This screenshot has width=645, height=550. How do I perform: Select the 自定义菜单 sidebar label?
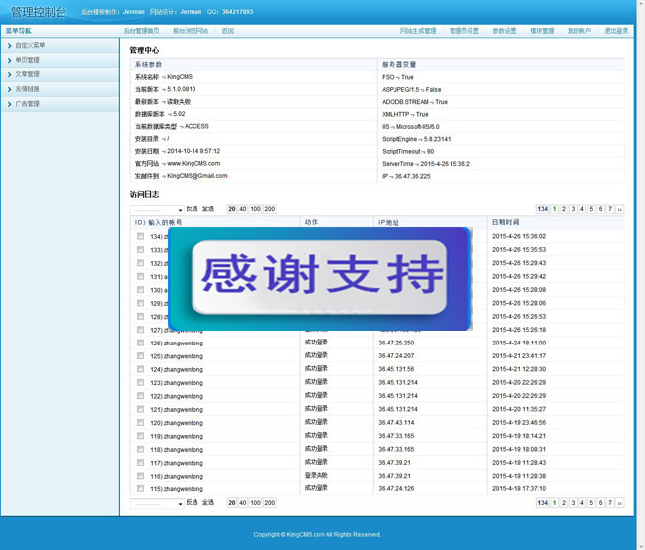point(30,46)
